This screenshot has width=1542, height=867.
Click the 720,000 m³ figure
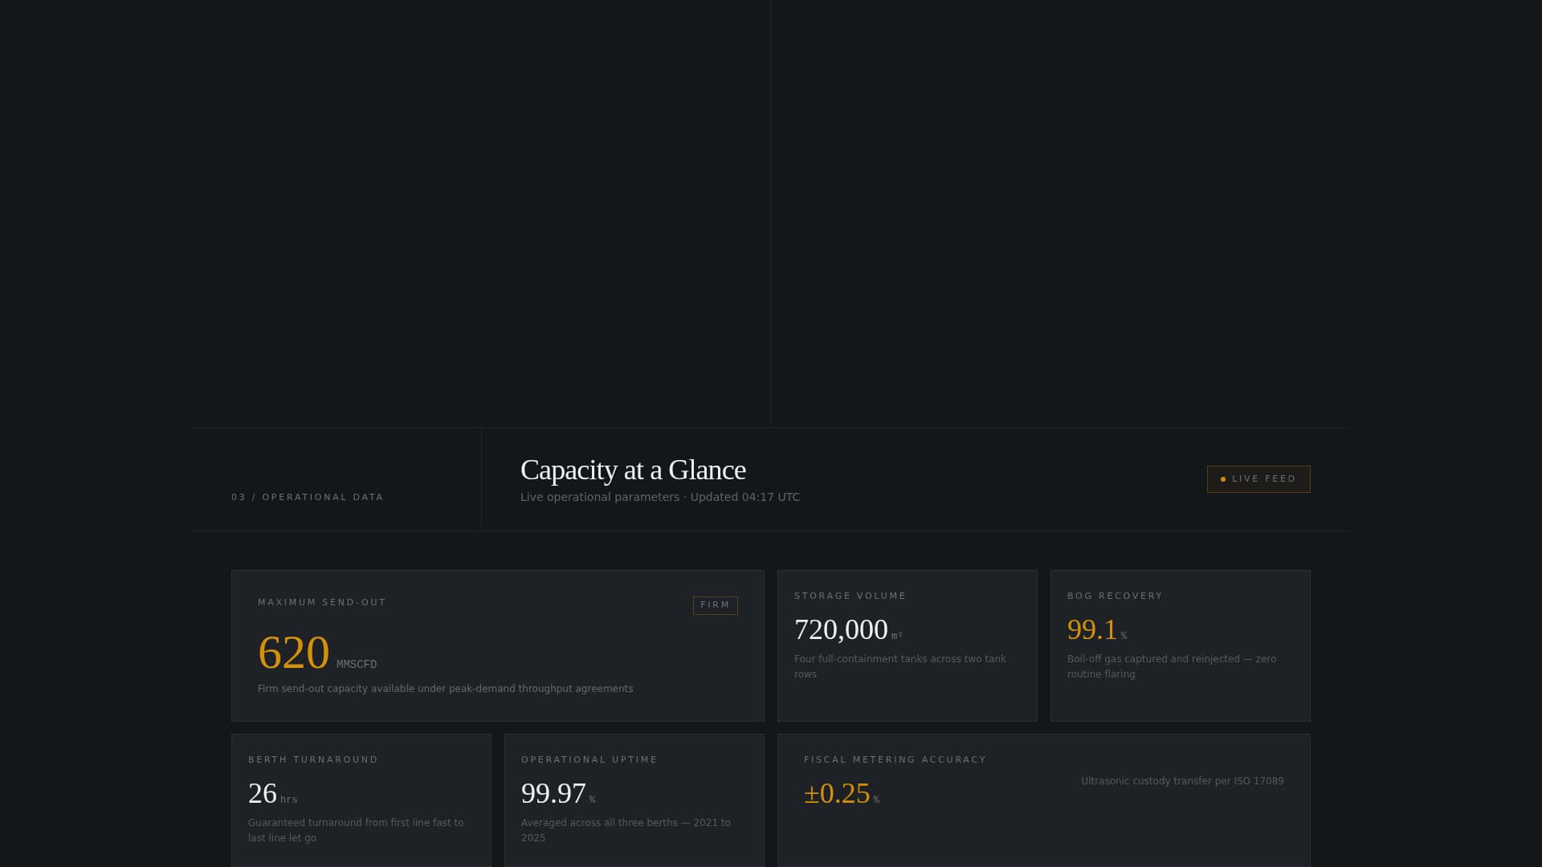tap(840, 631)
